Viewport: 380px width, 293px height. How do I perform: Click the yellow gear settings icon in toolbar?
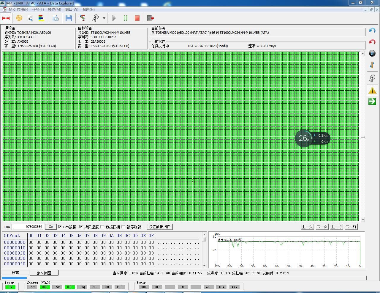click(x=19, y=18)
